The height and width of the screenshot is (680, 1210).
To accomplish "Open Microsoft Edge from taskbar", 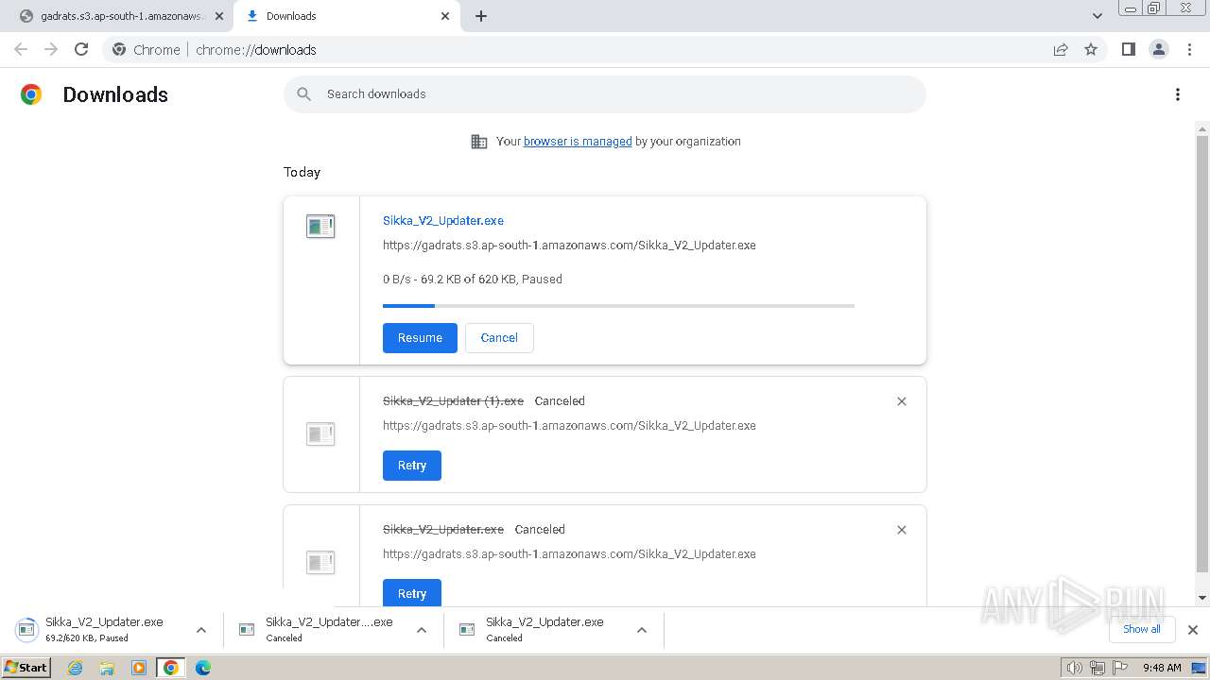I will click(203, 668).
